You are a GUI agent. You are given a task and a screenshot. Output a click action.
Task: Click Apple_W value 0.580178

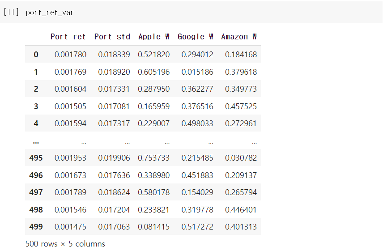(x=153, y=192)
